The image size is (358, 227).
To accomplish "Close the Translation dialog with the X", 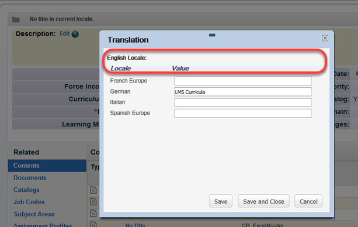I will pyautogui.click(x=325, y=38).
